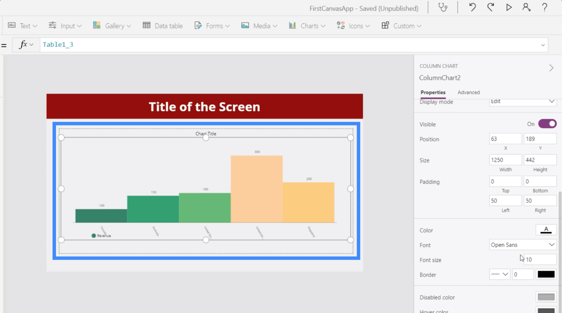562x313 pixels.
Task: Open the Media menu
Action: pyautogui.click(x=259, y=26)
